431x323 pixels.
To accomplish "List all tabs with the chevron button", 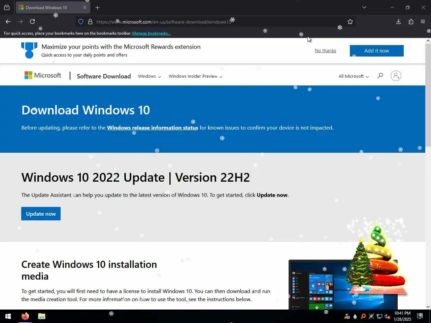I will coord(364,7).
